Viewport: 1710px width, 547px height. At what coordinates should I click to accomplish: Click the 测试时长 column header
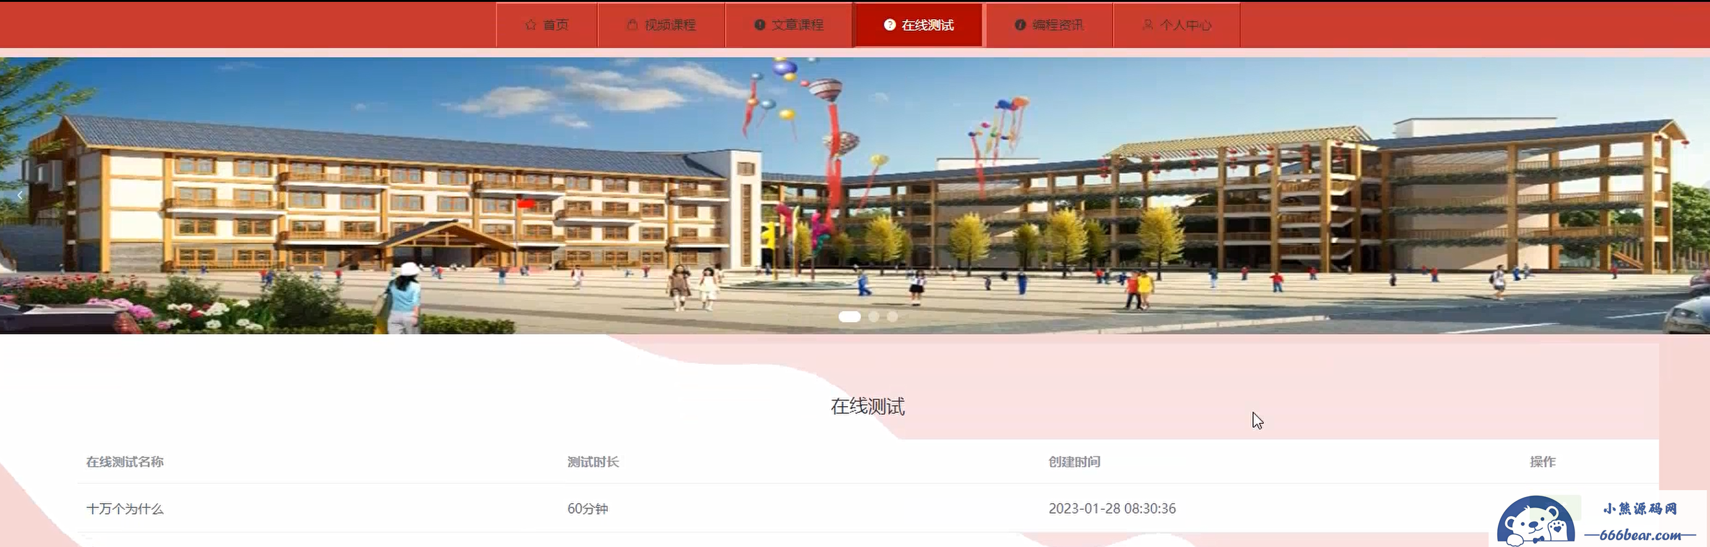pos(593,462)
